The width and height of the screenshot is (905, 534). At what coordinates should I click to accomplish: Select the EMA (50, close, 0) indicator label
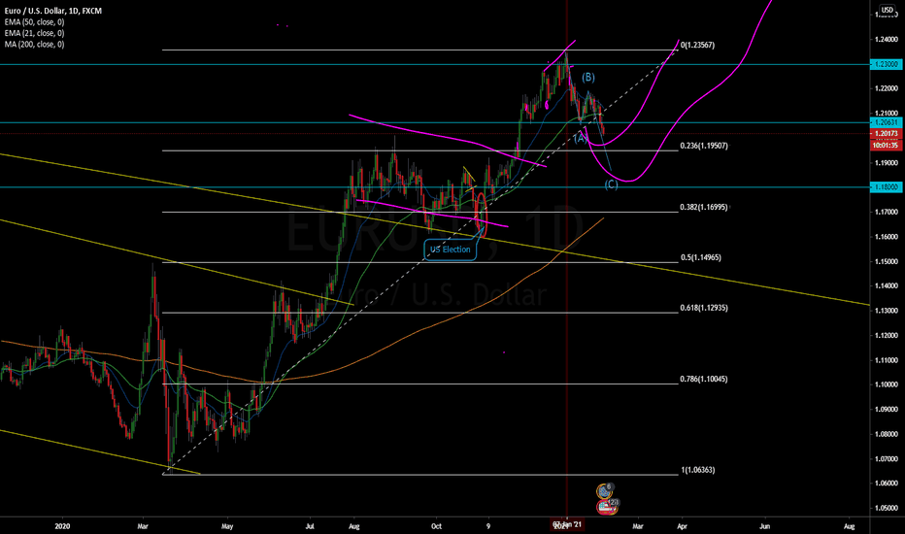[x=34, y=22]
